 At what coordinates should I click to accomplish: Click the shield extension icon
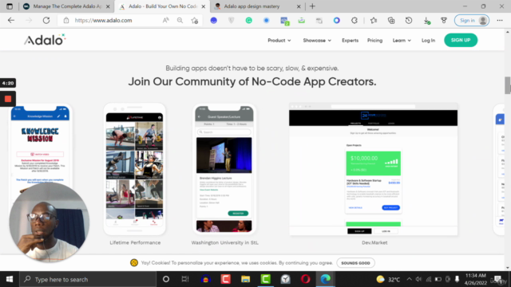[x=231, y=20]
